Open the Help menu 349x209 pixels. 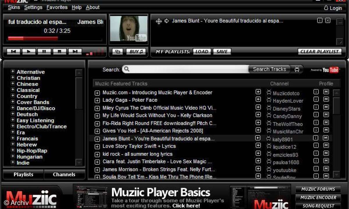(76, 7)
